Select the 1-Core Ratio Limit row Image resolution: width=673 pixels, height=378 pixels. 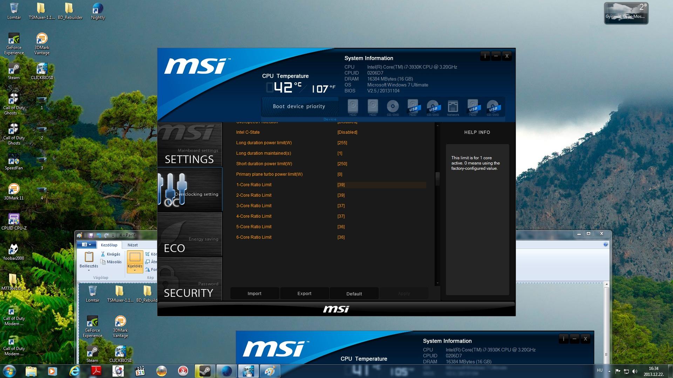(x=331, y=185)
